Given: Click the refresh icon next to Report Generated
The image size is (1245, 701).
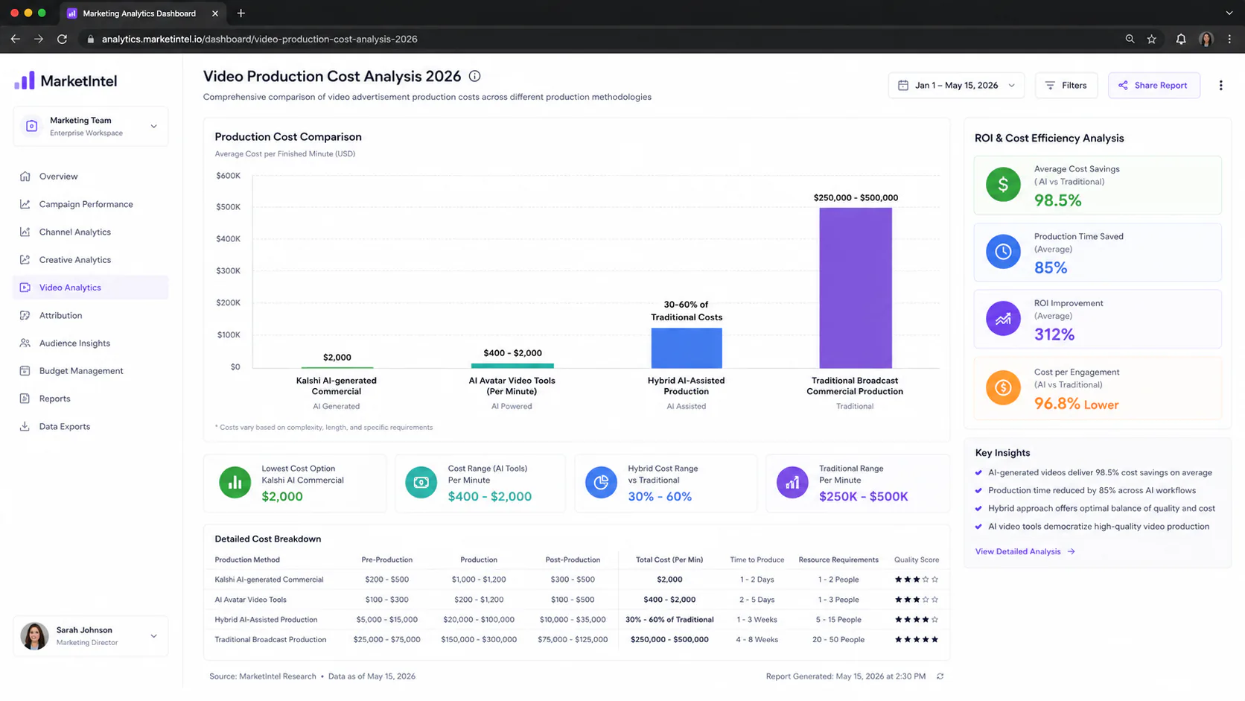Looking at the screenshot, I should [940, 676].
